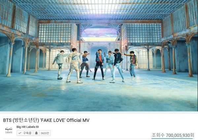This screenshot has height=140, width=198.
Task: Click the blue line under the view count
Action: click(x=173, y=138)
